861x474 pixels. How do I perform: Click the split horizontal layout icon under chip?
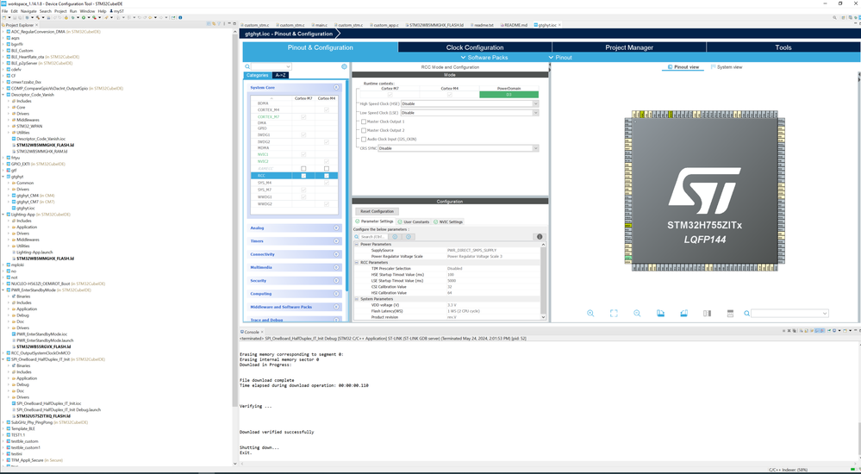(707, 314)
